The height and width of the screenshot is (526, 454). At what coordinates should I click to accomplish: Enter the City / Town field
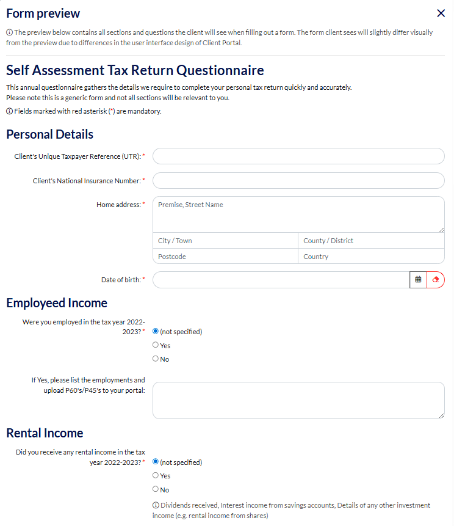tap(225, 241)
